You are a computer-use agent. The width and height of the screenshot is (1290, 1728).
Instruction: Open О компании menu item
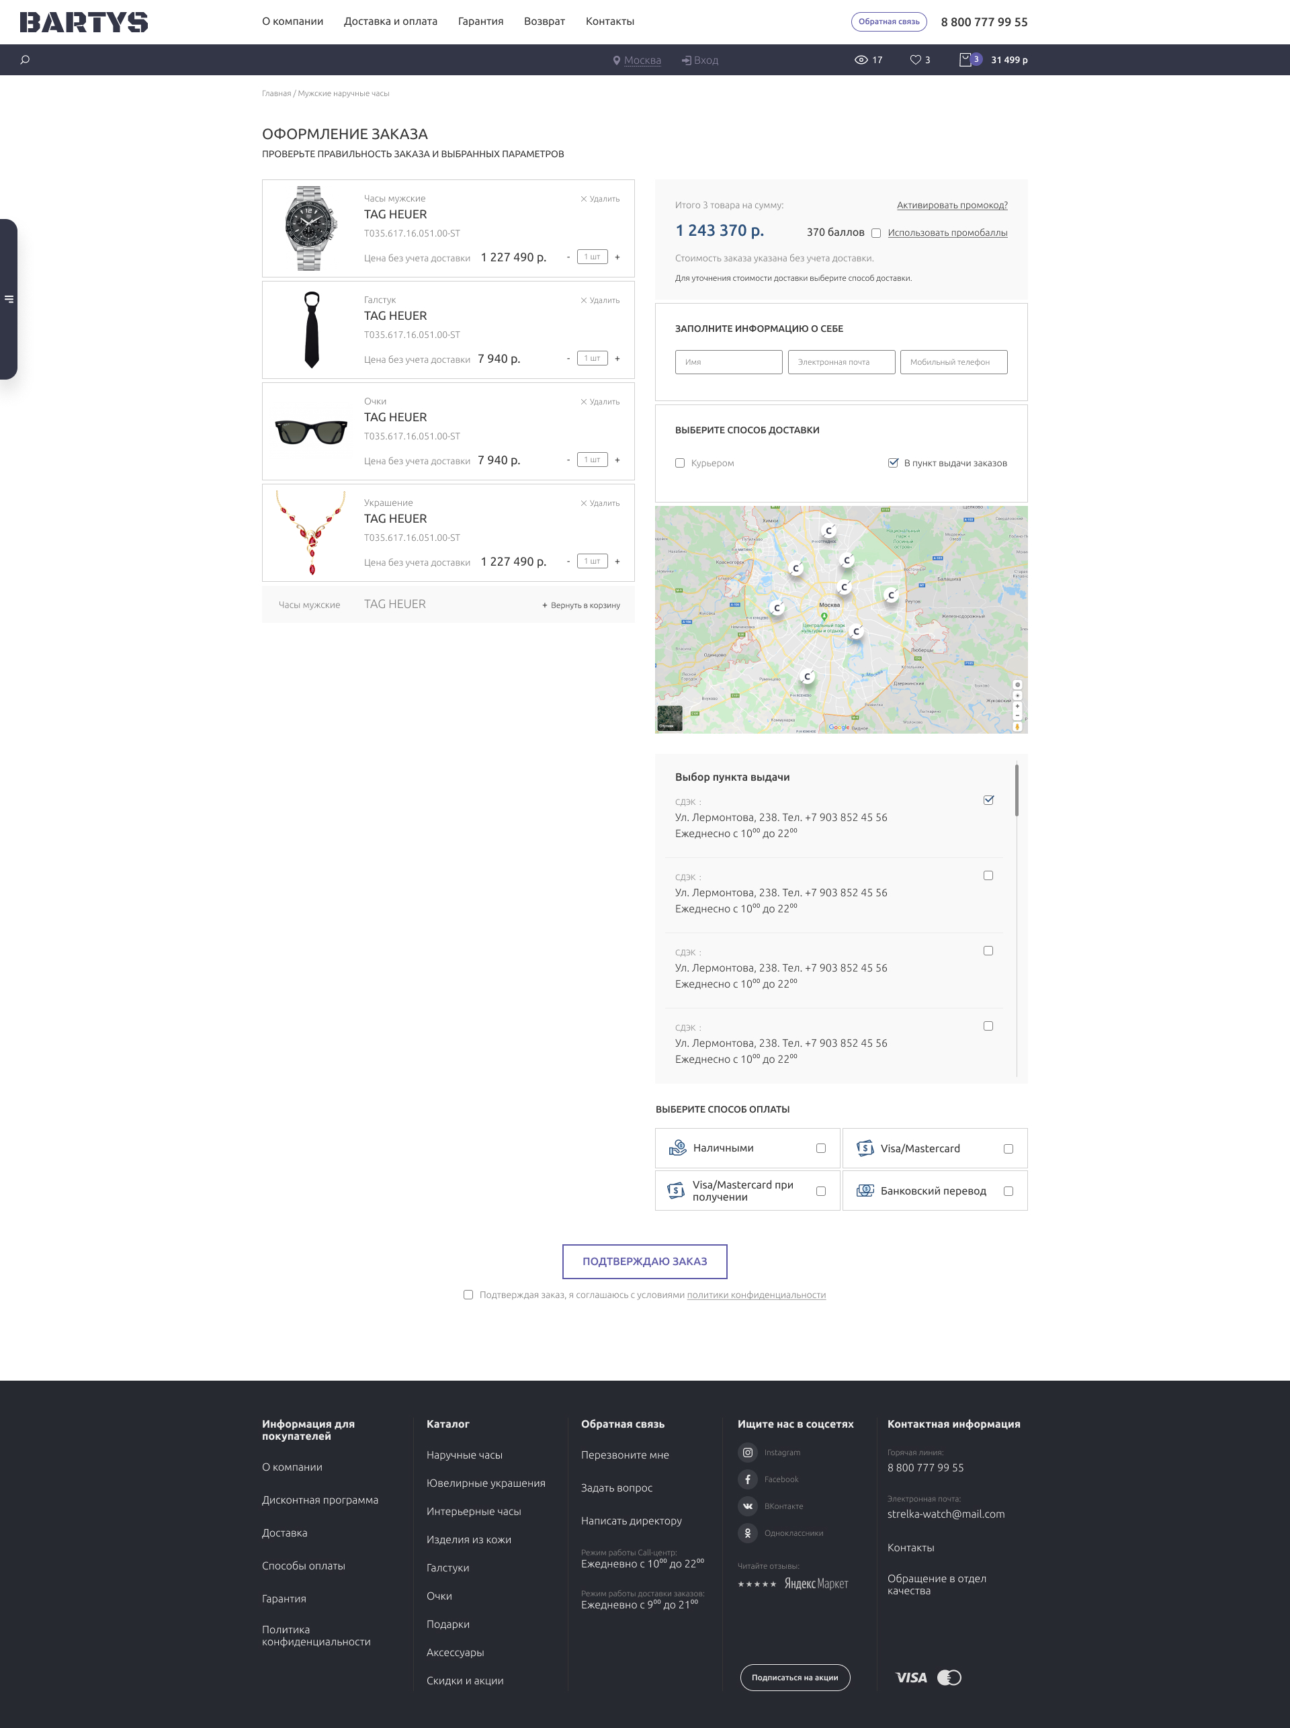pyautogui.click(x=293, y=21)
